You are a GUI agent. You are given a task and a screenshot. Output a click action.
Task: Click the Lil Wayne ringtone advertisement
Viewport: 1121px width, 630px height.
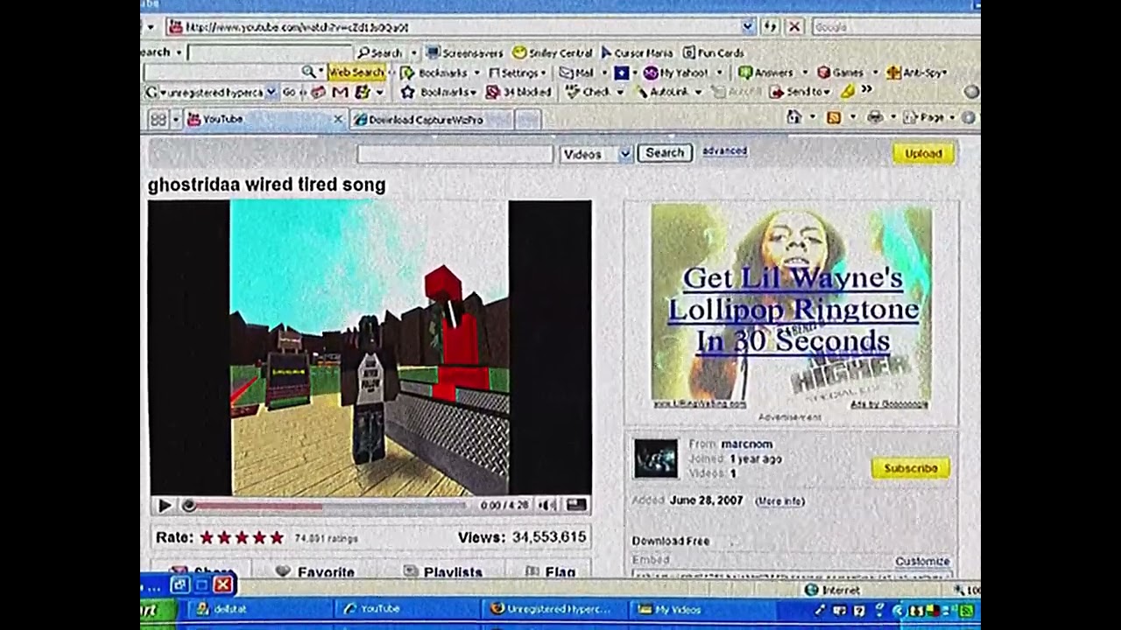792,307
